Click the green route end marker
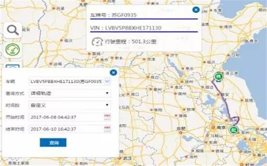The width and height of the screenshot is (267, 166). coord(218,77)
